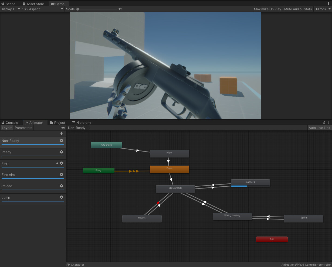Screen dimensions: 332x267
Task: Open the Animator window kebab menu
Action: click(328, 122)
